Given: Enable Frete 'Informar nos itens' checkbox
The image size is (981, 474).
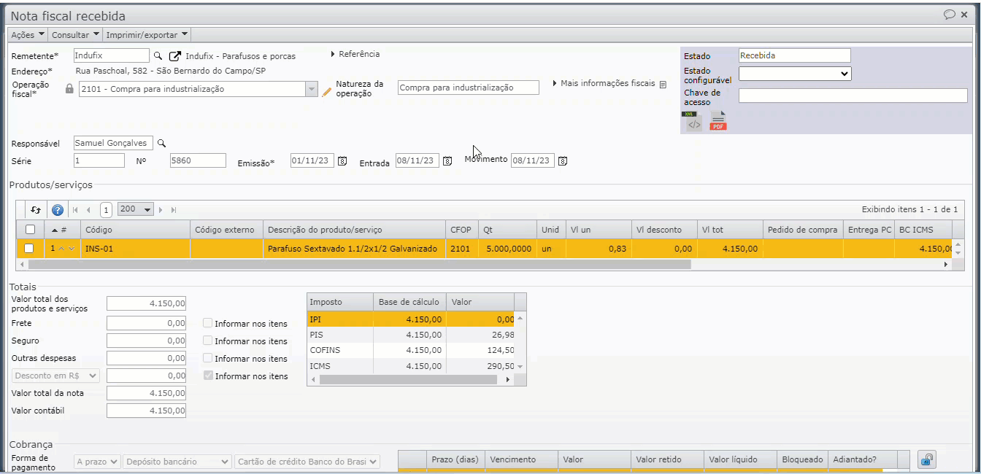Looking at the screenshot, I should click(x=208, y=323).
